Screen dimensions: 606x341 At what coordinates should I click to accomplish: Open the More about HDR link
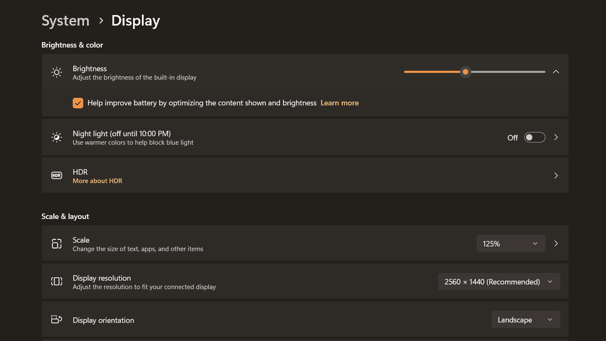pos(97,181)
